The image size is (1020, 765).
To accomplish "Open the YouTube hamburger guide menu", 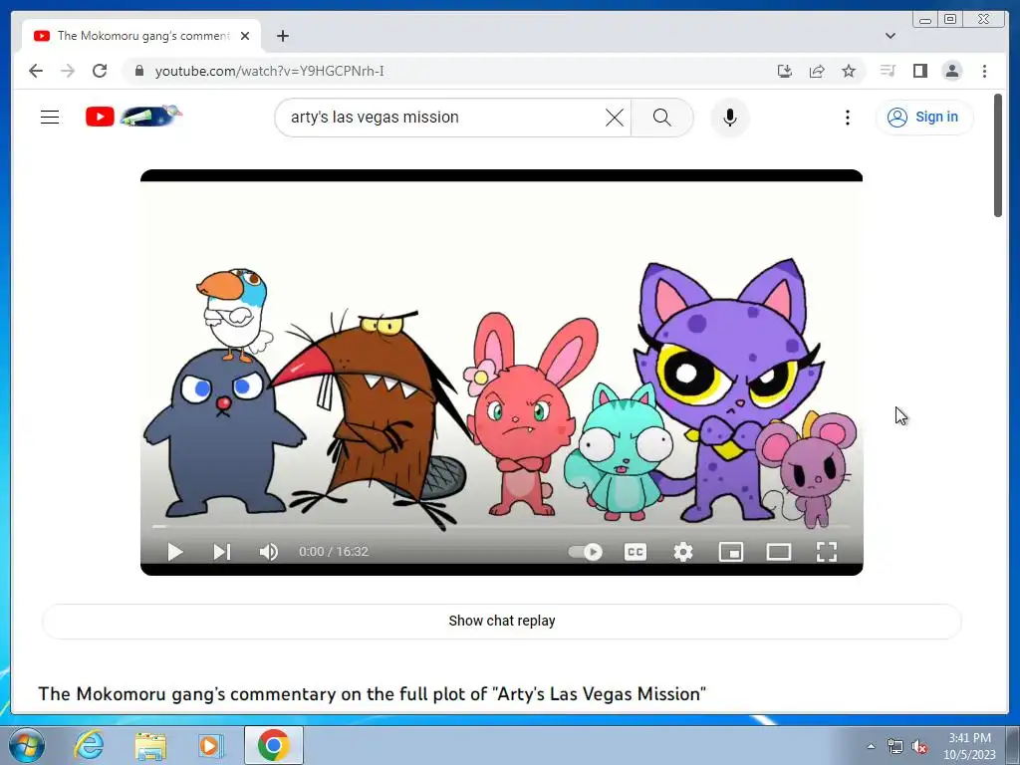I will point(50,118).
